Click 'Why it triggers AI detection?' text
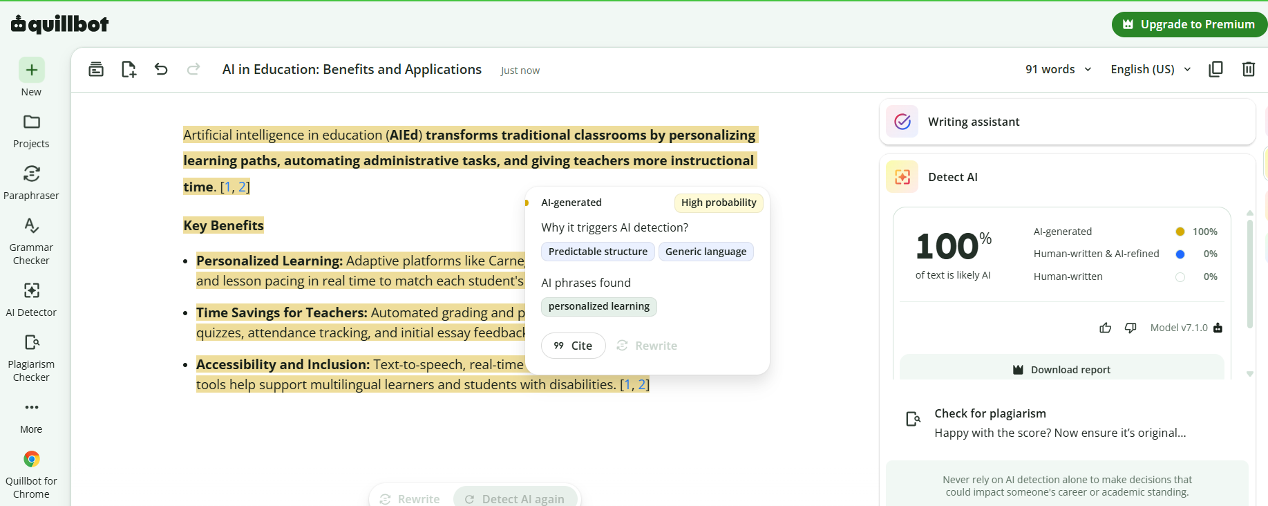The height and width of the screenshot is (506, 1268). pyautogui.click(x=614, y=227)
